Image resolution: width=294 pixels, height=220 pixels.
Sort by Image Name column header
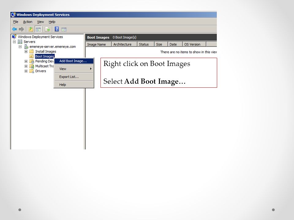[x=99, y=44]
